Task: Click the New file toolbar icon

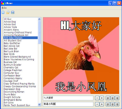Action: pos(3,12)
